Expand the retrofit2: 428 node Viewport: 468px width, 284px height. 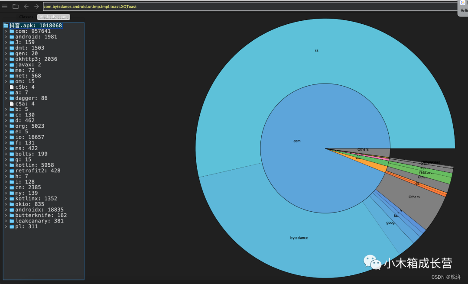tap(6, 171)
